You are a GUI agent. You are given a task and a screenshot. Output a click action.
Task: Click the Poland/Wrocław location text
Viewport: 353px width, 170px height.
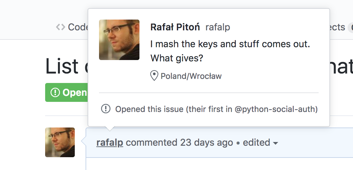(191, 76)
